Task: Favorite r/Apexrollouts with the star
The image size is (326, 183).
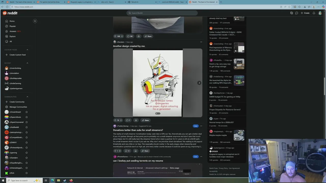Action: 26,117
